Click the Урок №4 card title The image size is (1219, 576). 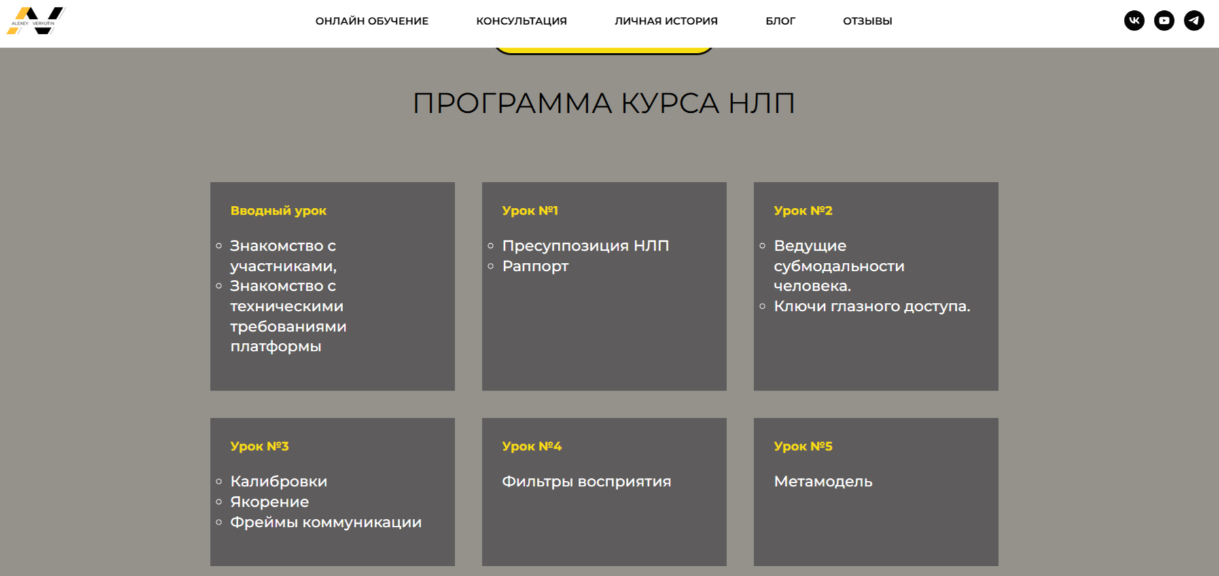(x=531, y=446)
